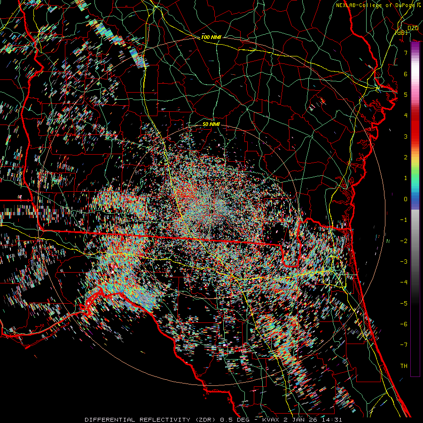Click the 3 value on color scale
Screen dimensions: 423x423
tap(406, 136)
